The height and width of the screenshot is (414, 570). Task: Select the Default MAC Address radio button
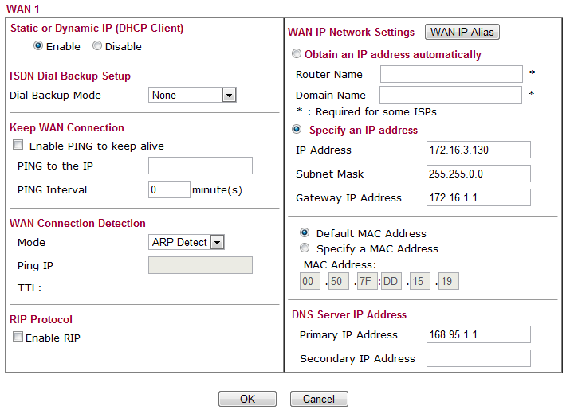pyautogui.click(x=305, y=233)
